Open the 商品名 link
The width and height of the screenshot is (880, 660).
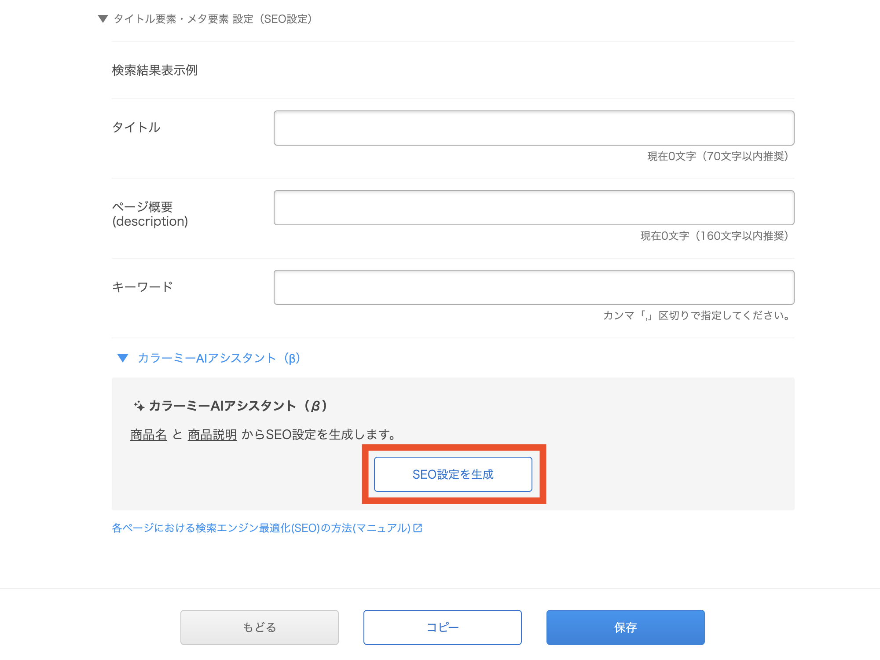148,434
